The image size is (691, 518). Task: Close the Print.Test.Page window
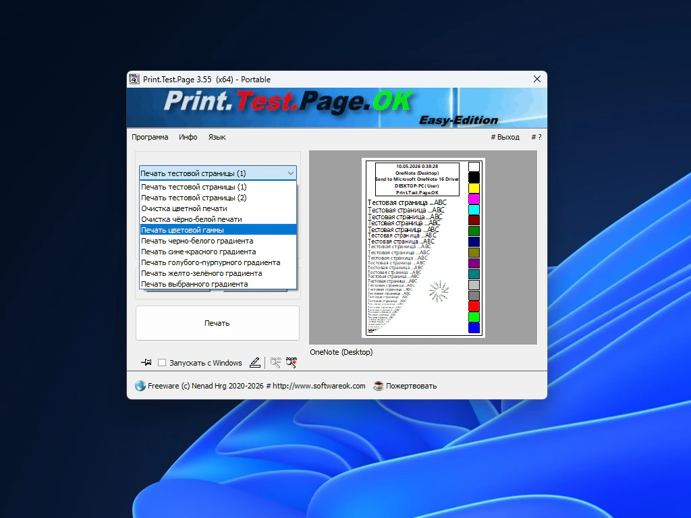pyautogui.click(x=536, y=79)
